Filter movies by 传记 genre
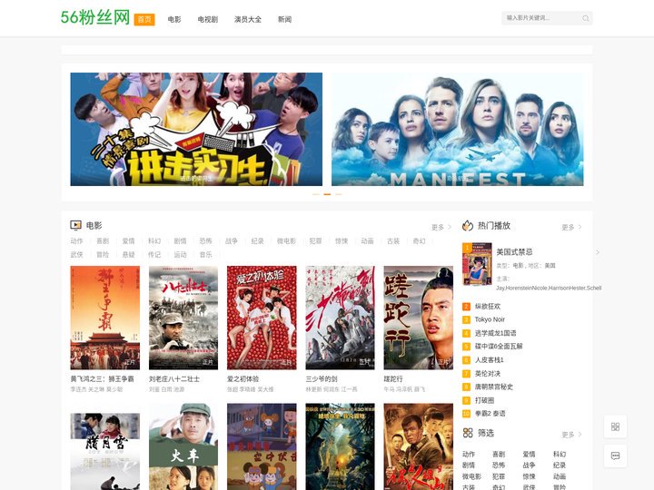 click(154, 255)
